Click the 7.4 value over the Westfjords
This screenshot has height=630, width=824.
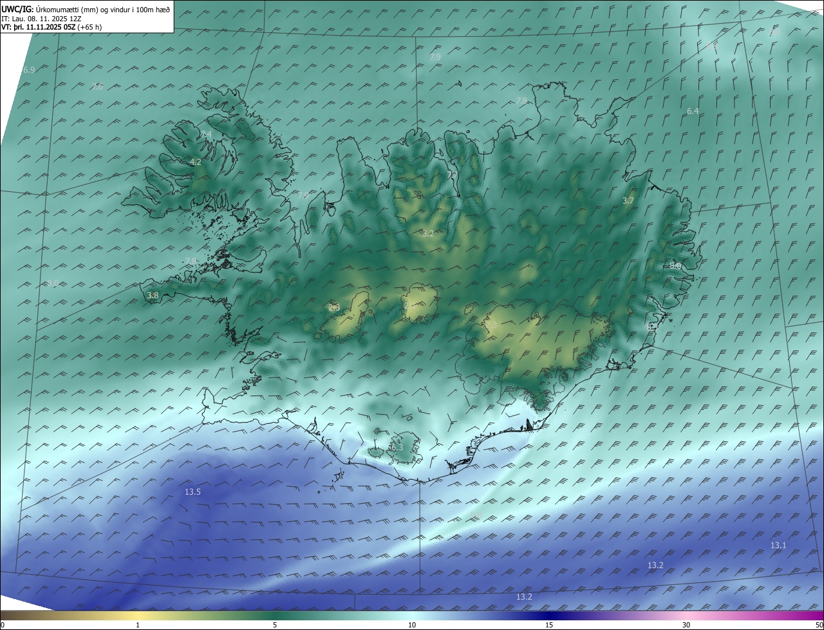[x=206, y=134]
